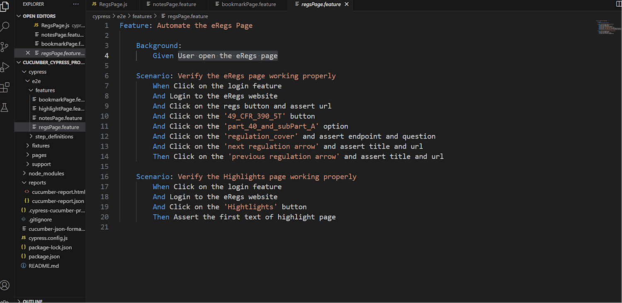
Task: Click 'Given User open the eRegs page'
Action: (215, 56)
